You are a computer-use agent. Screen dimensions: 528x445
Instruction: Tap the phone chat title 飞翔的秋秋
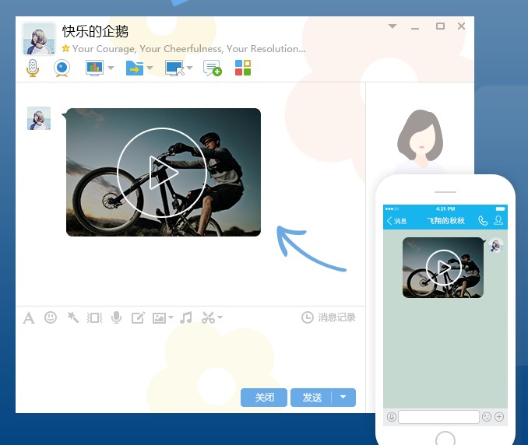point(445,221)
